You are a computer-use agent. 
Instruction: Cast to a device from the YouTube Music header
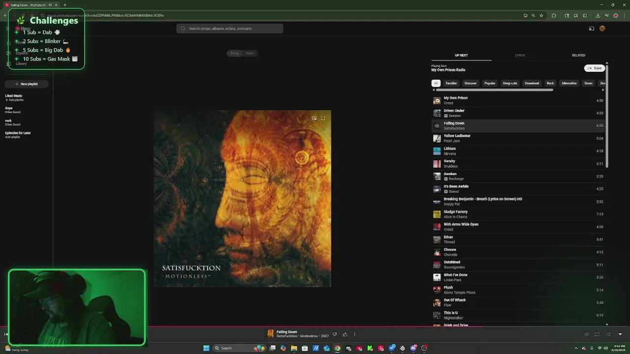pyautogui.click(x=592, y=29)
